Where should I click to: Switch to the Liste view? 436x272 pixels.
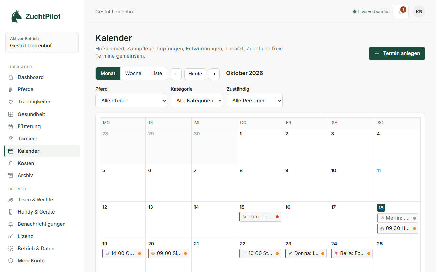pos(157,73)
